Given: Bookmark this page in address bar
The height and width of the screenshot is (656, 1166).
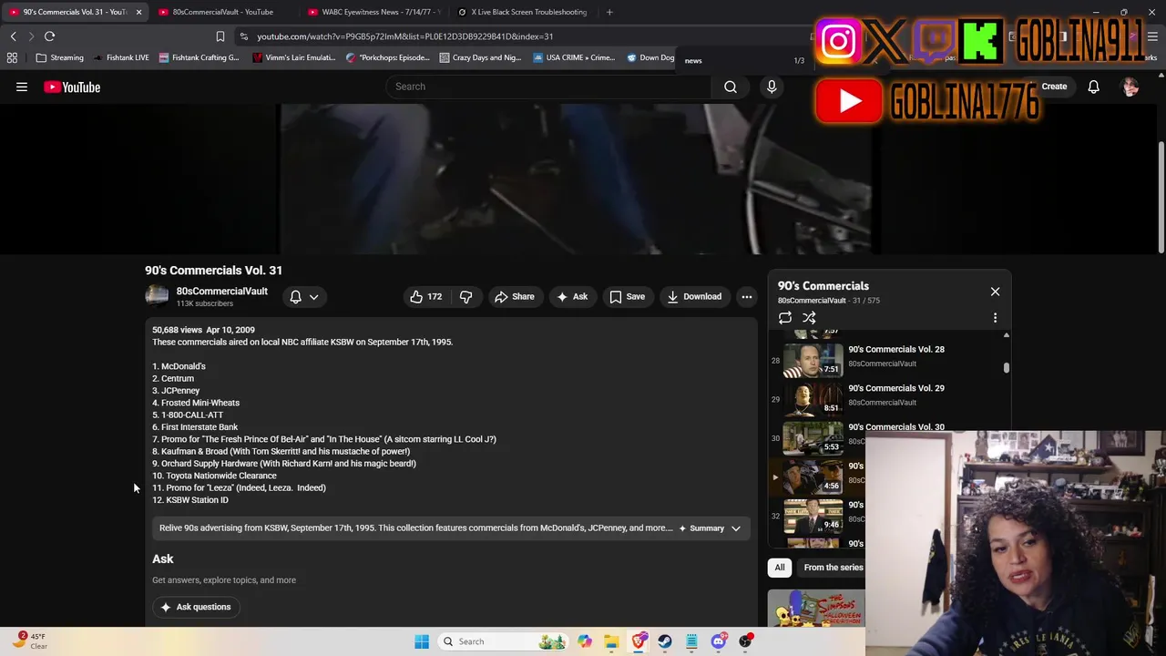Looking at the screenshot, I should [220, 36].
